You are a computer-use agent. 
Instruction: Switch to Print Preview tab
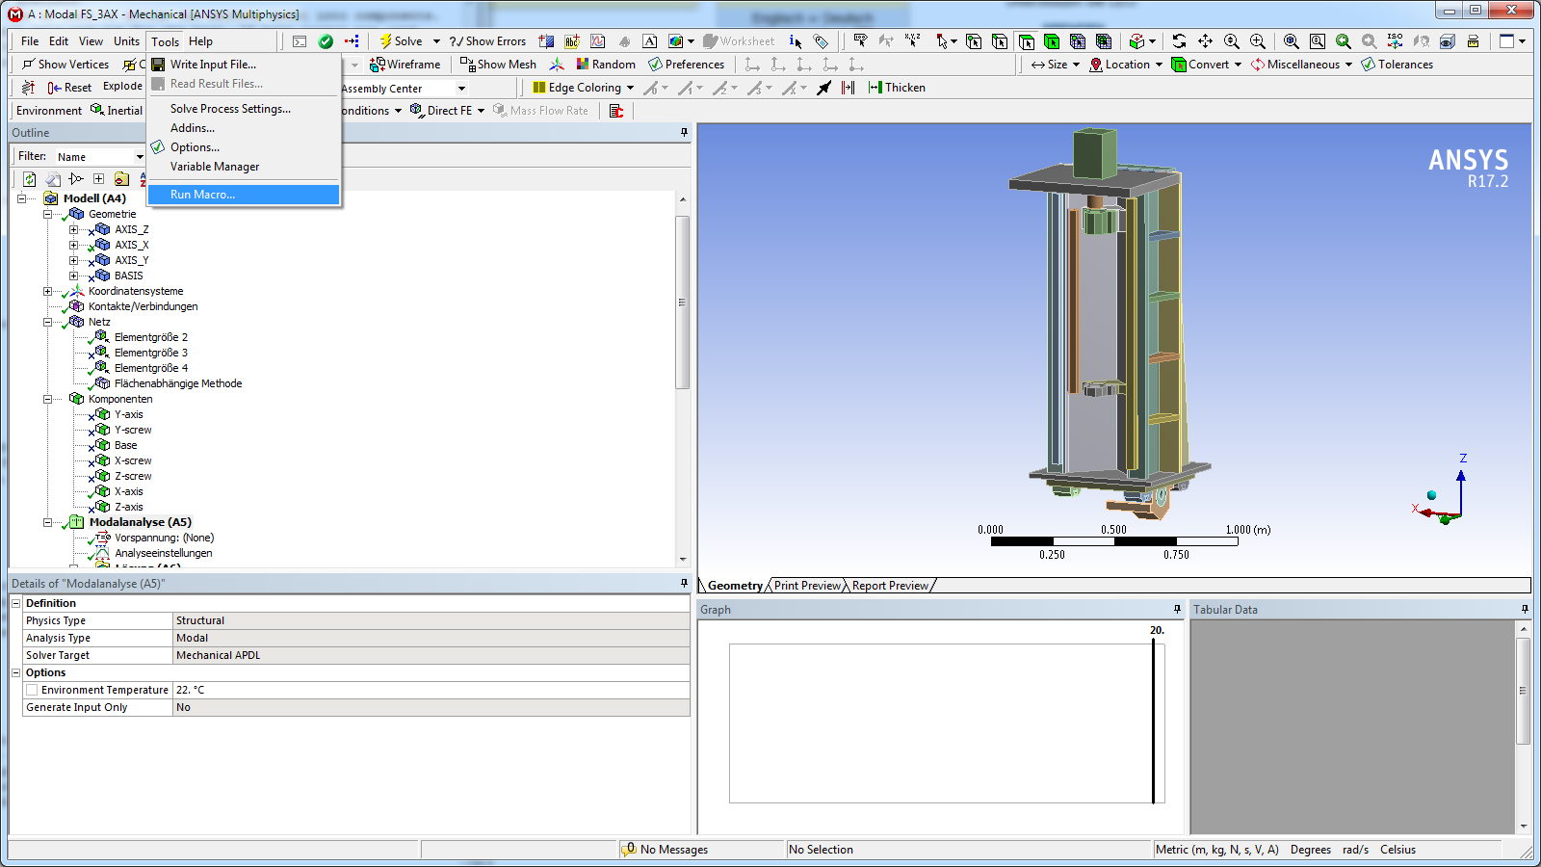807,586
